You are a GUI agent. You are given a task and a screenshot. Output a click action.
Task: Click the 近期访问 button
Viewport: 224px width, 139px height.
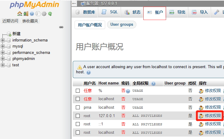(10, 21)
